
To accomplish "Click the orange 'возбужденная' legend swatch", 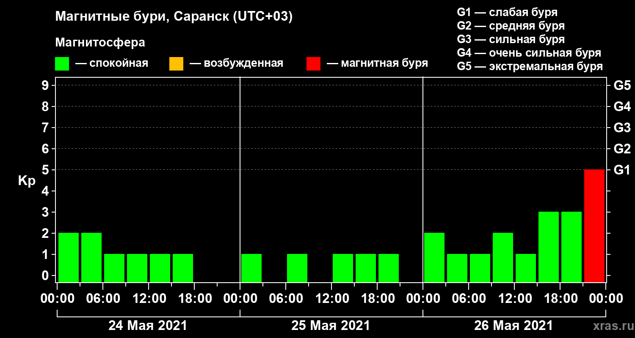I will click(x=176, y=64).
